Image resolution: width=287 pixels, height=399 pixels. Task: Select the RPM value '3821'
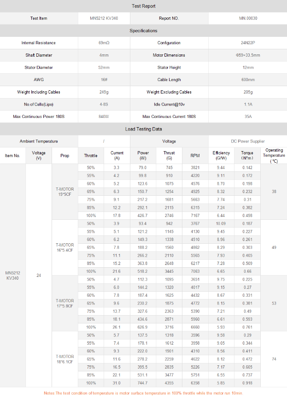tap(195, 168)
